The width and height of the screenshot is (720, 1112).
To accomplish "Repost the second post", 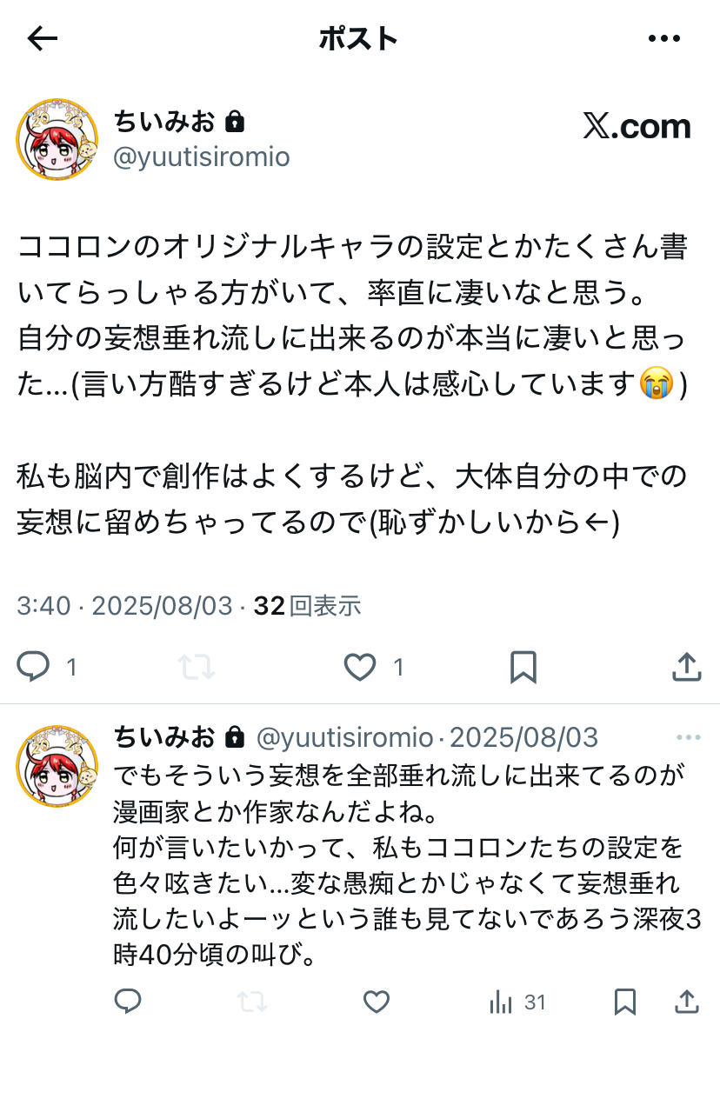I will coord(251,1002).
